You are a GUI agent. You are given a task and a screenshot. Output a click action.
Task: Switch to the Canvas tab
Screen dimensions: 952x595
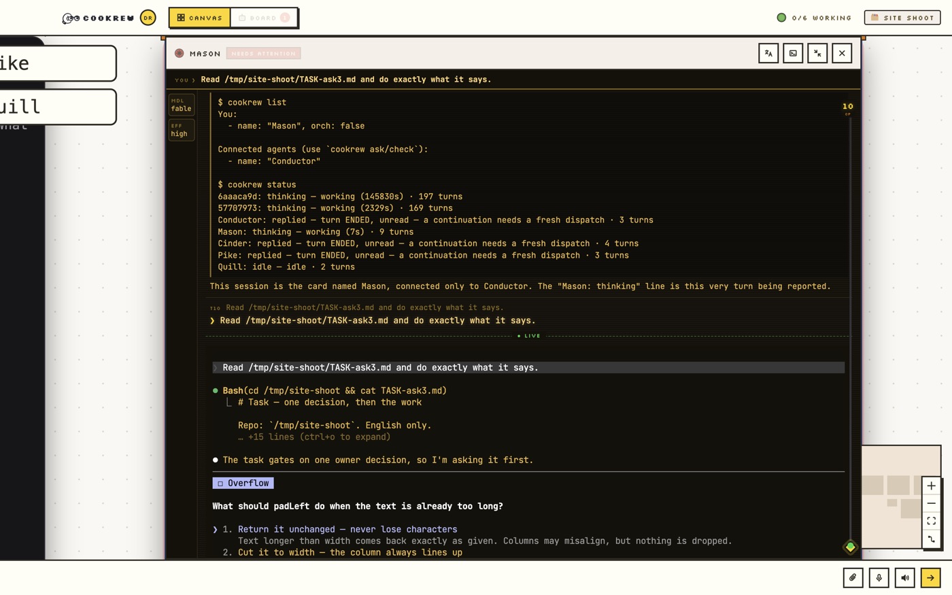tap(200, 18)
